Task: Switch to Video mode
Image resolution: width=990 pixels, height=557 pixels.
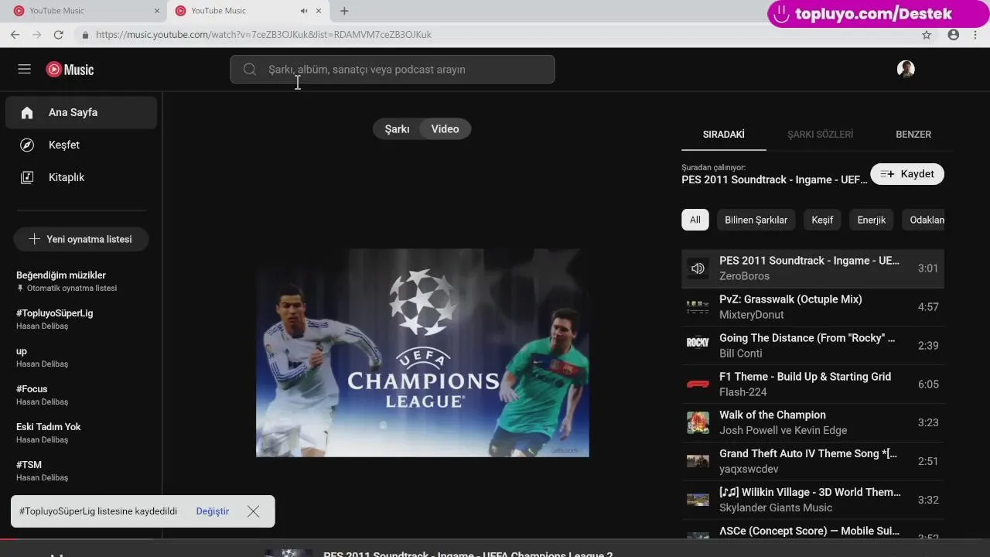Action: coord(445,129)
